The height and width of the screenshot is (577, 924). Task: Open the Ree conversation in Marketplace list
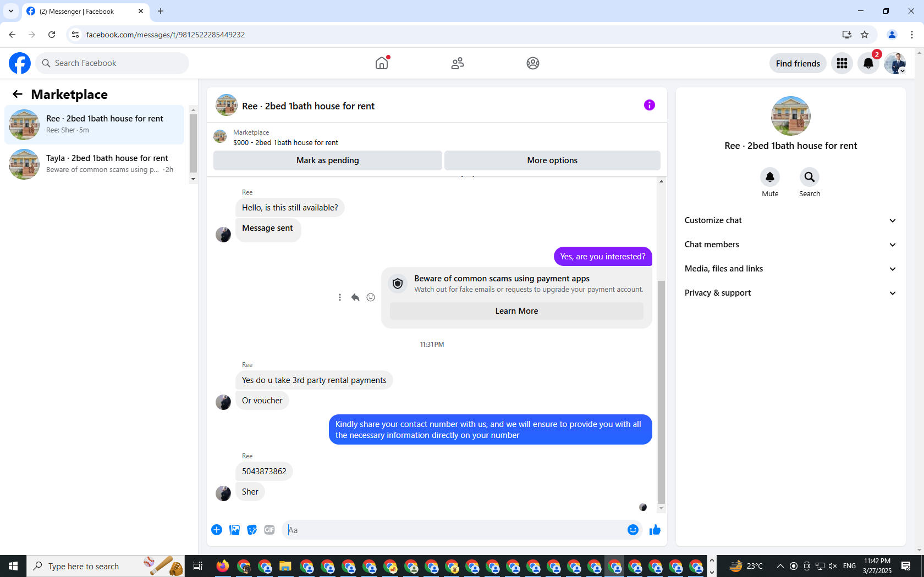(x=95, y=125)
